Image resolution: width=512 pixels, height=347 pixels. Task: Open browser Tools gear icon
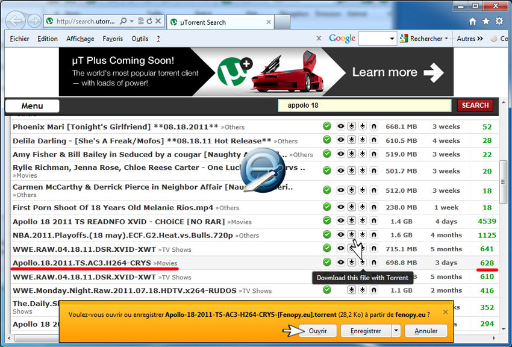point(499,22)
